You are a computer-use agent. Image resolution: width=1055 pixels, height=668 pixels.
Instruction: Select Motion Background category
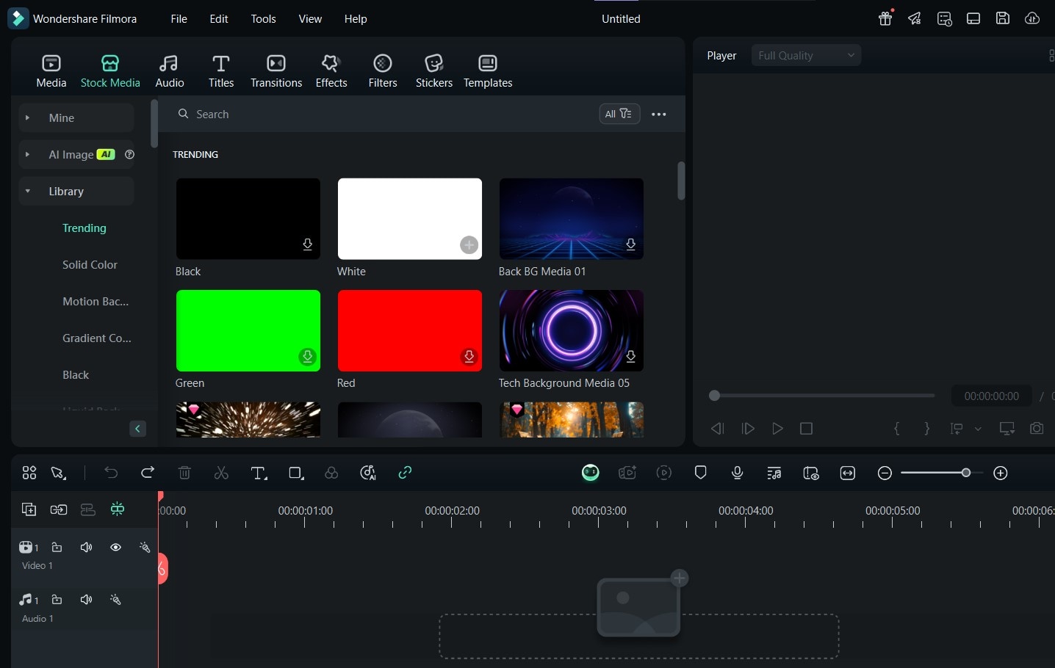pos(96,301)
